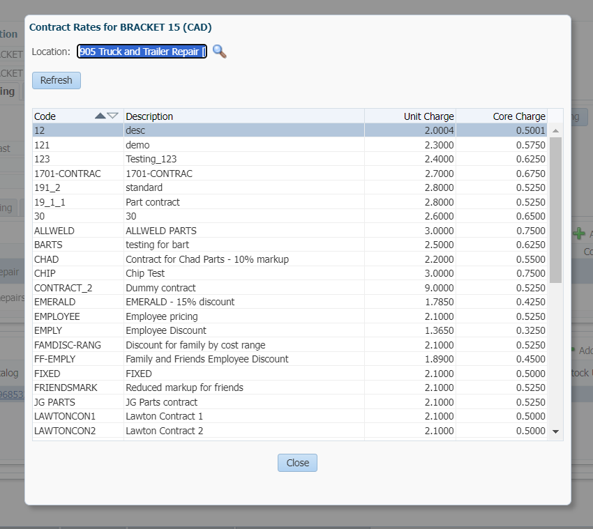Image resolution: width=593 pixels, height=529 pixels.
Task: Close the Contract Rates dialog
Action: [x=297, y=463]
